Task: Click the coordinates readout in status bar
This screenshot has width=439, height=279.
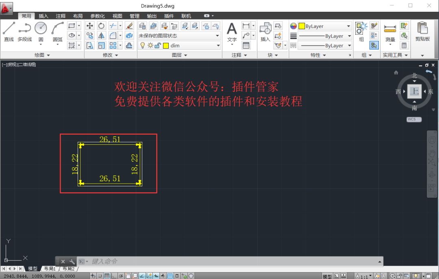Action: (x=39, y=276)
